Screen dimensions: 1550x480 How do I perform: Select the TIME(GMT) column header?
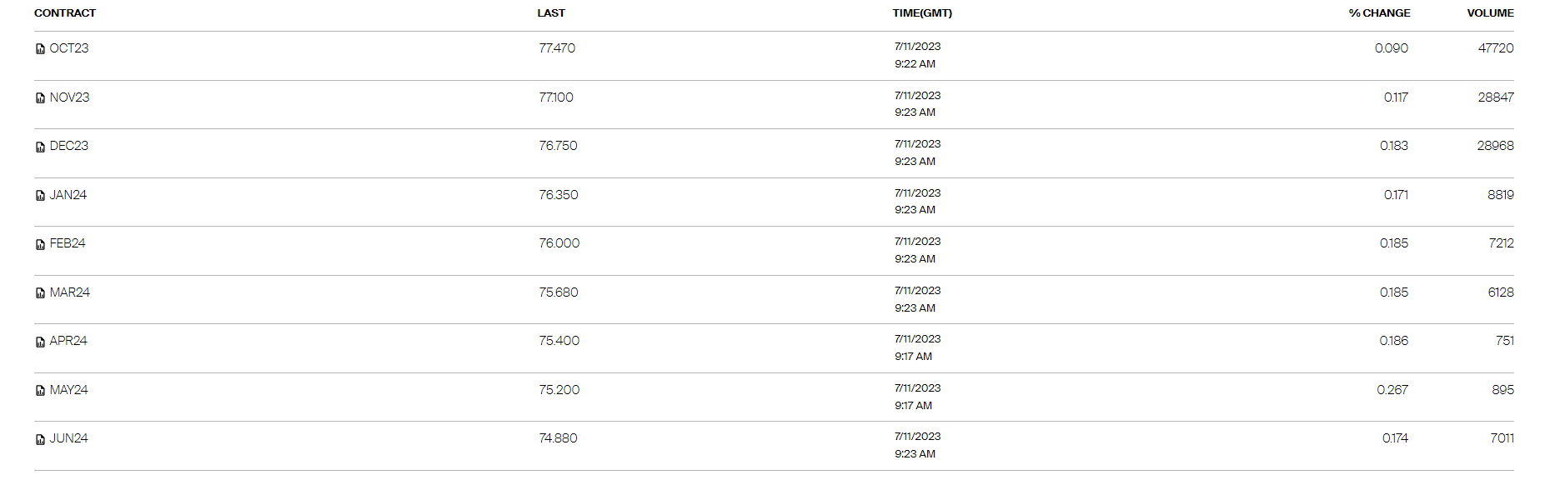click(922, 13)
